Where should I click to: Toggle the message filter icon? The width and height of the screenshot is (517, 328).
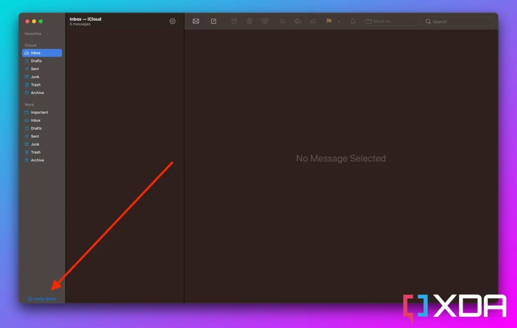[x=173, y=21]
